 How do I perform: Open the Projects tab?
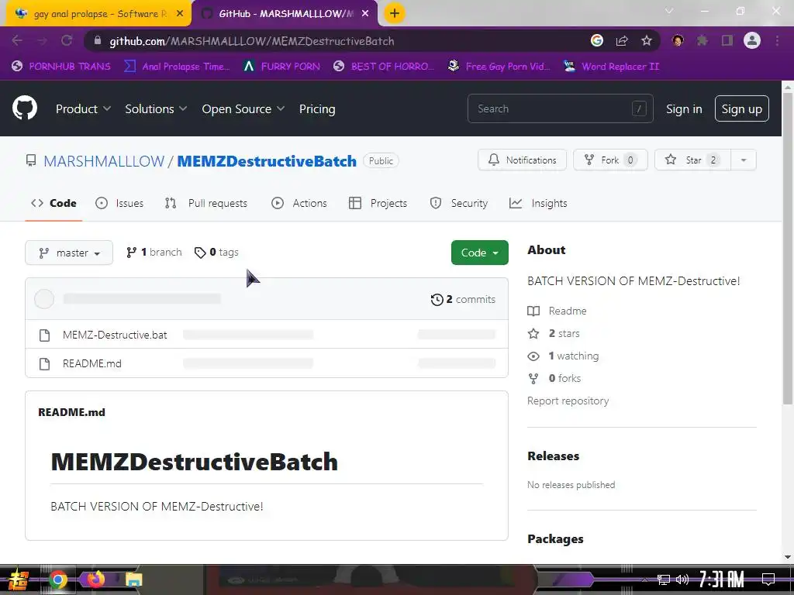click(378, 204)
